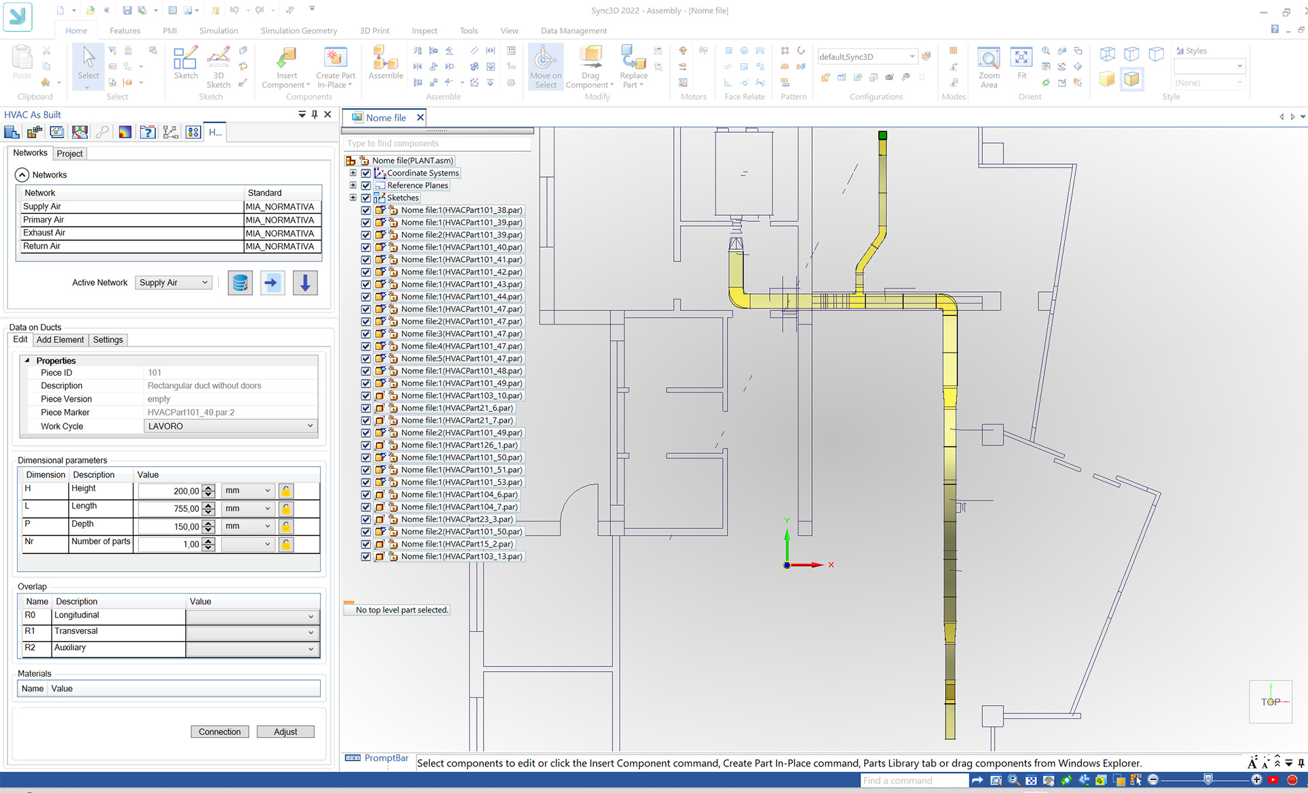Click the color gradient panel icon
The height and width of the screenshot is (793, 1308).
(125, 132)
